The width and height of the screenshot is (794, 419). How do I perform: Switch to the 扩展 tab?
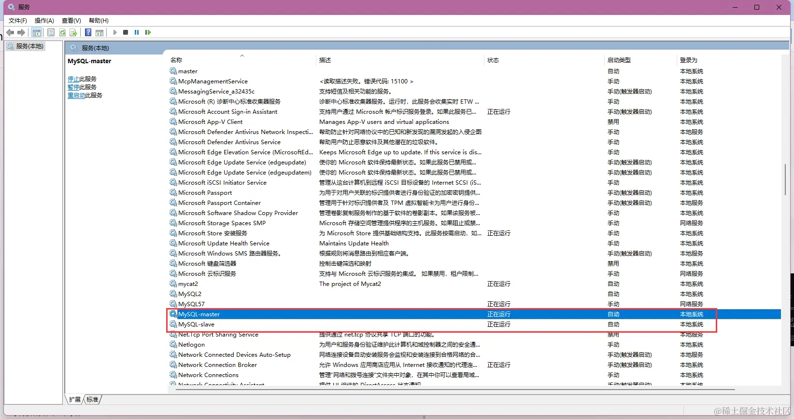(75, 399)
